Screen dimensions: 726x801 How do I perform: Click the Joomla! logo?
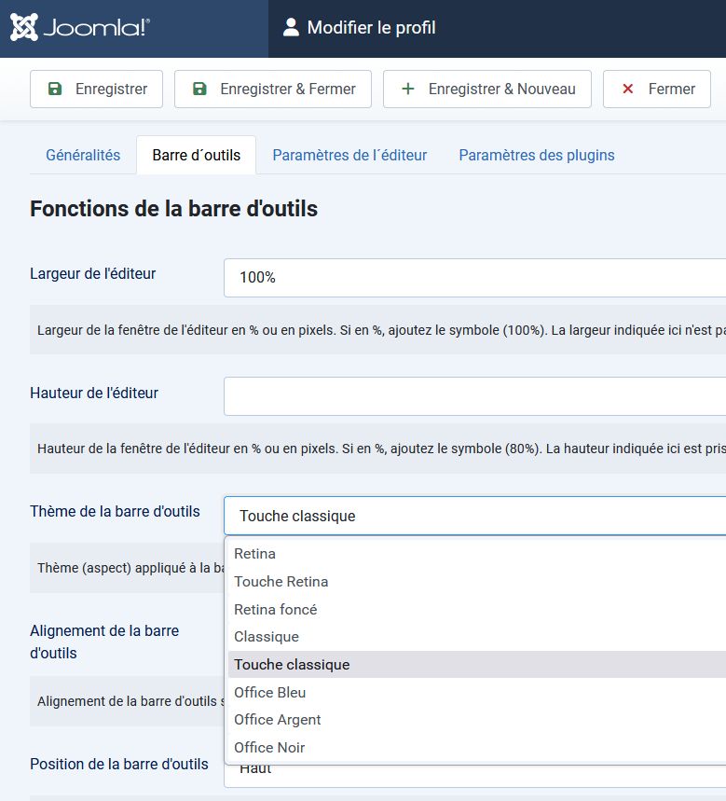[x=79, y=28]
